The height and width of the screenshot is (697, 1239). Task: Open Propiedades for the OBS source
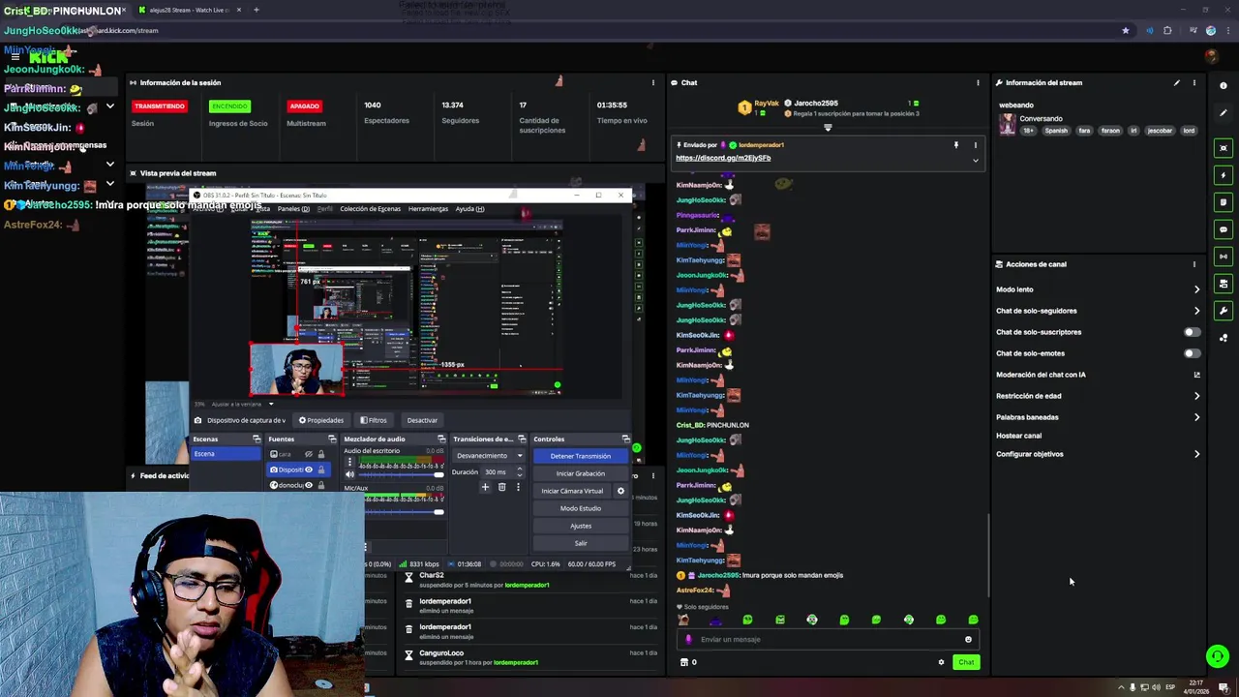pos(321,420)
